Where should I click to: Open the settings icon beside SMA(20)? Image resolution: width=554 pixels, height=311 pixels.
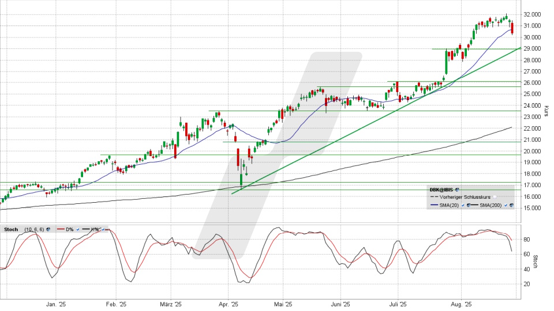click(469, 205)
